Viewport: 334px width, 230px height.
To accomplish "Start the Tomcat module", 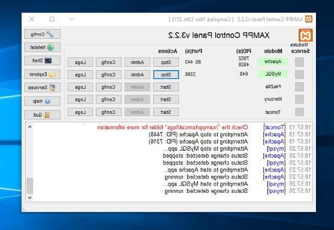I will tap(166, 112).
